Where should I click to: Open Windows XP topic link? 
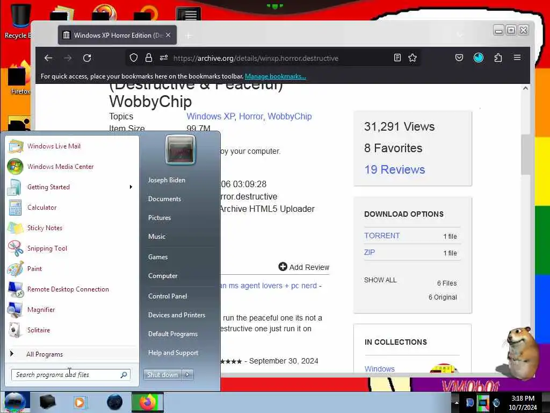(x=211, y=116)
